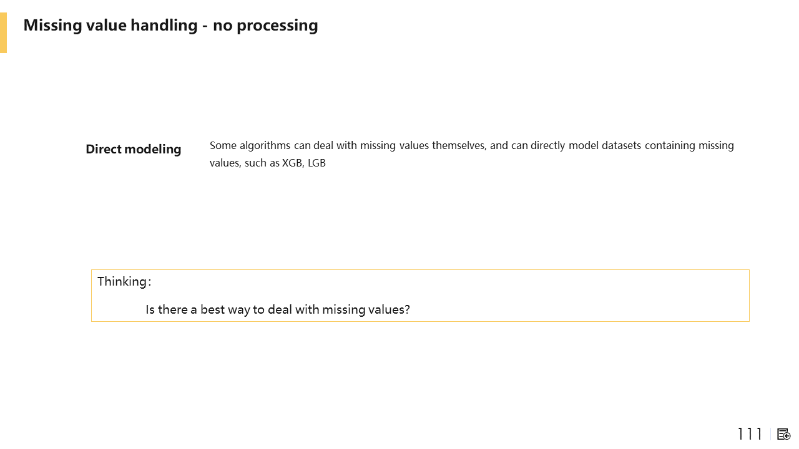Click the word "best" in the thinking question
This screenshot has height=449, width=799.
(x=212, y=309)
